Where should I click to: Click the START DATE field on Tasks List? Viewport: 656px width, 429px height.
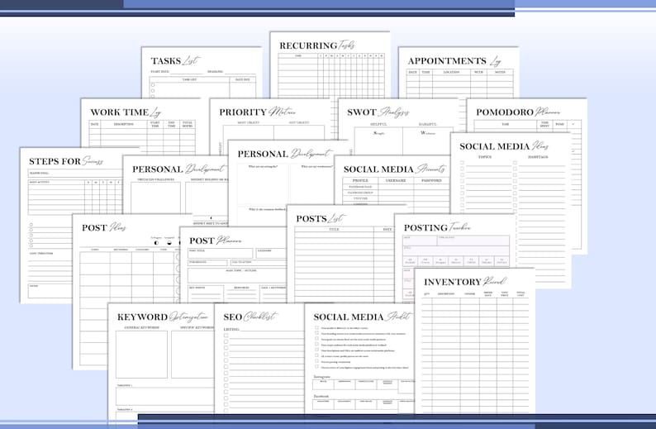coord(177,72)
